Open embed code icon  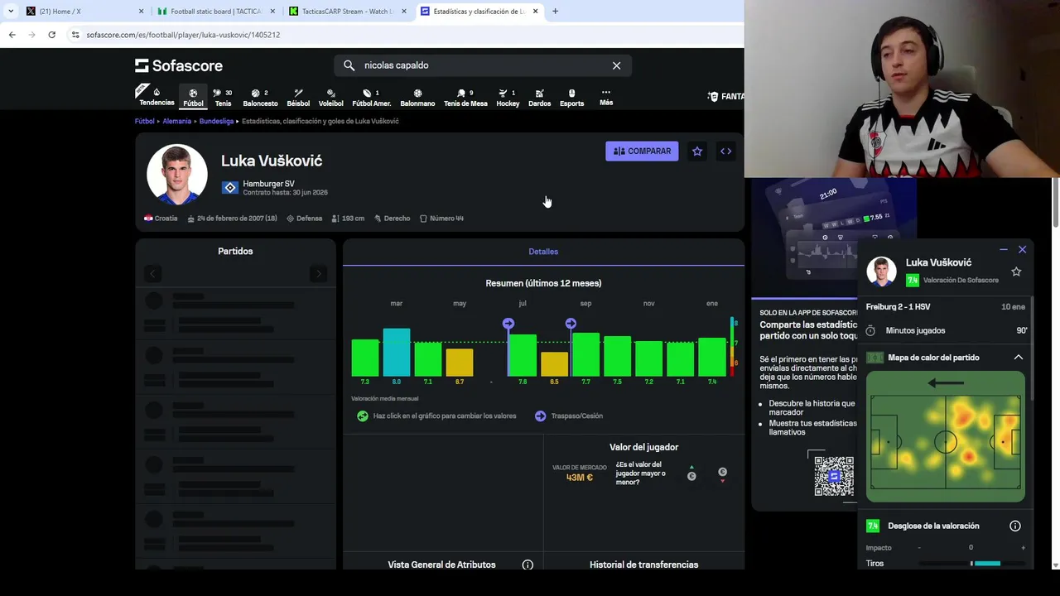725,151
